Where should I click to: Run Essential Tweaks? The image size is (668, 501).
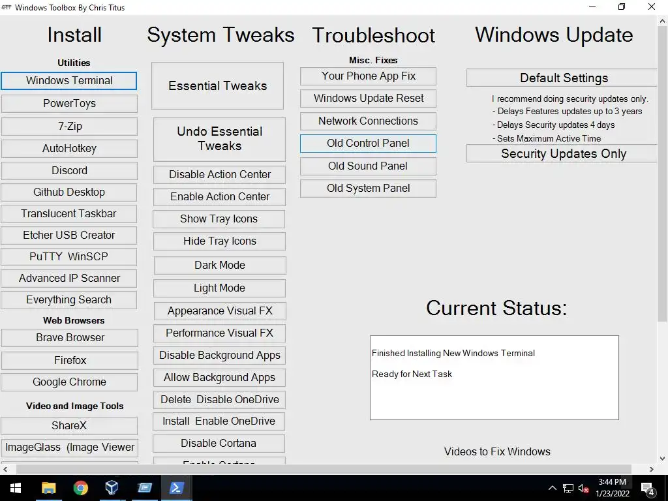[x=217, y=85]
